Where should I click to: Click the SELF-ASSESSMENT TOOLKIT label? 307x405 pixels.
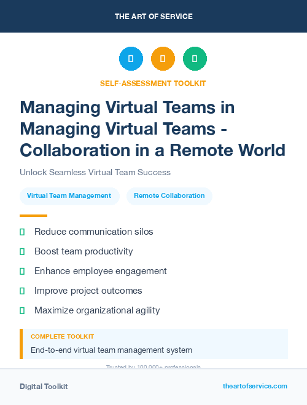153,84
